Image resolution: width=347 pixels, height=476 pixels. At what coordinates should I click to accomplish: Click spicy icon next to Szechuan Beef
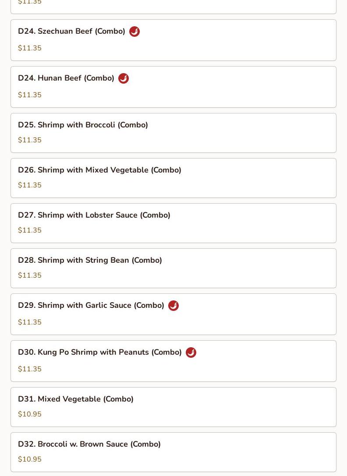(x=135, y=32)
